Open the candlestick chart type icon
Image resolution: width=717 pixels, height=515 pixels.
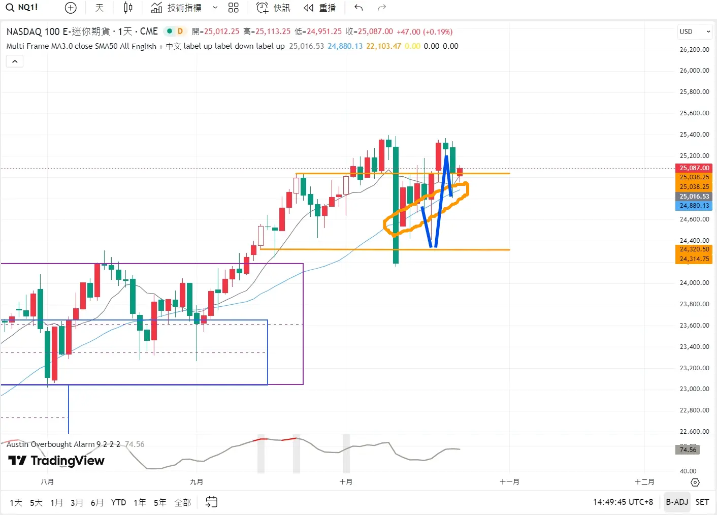coord(128,8)
